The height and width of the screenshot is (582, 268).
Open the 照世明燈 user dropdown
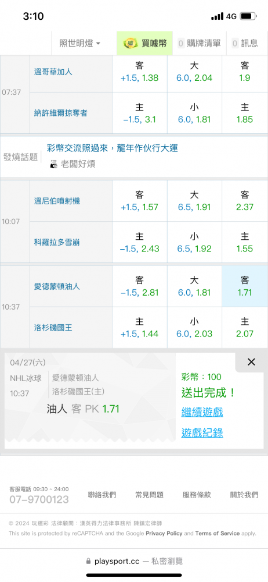pos(80,43)
